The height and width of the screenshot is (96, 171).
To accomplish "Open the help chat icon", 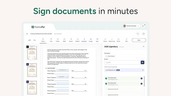I will click(144, 34).
